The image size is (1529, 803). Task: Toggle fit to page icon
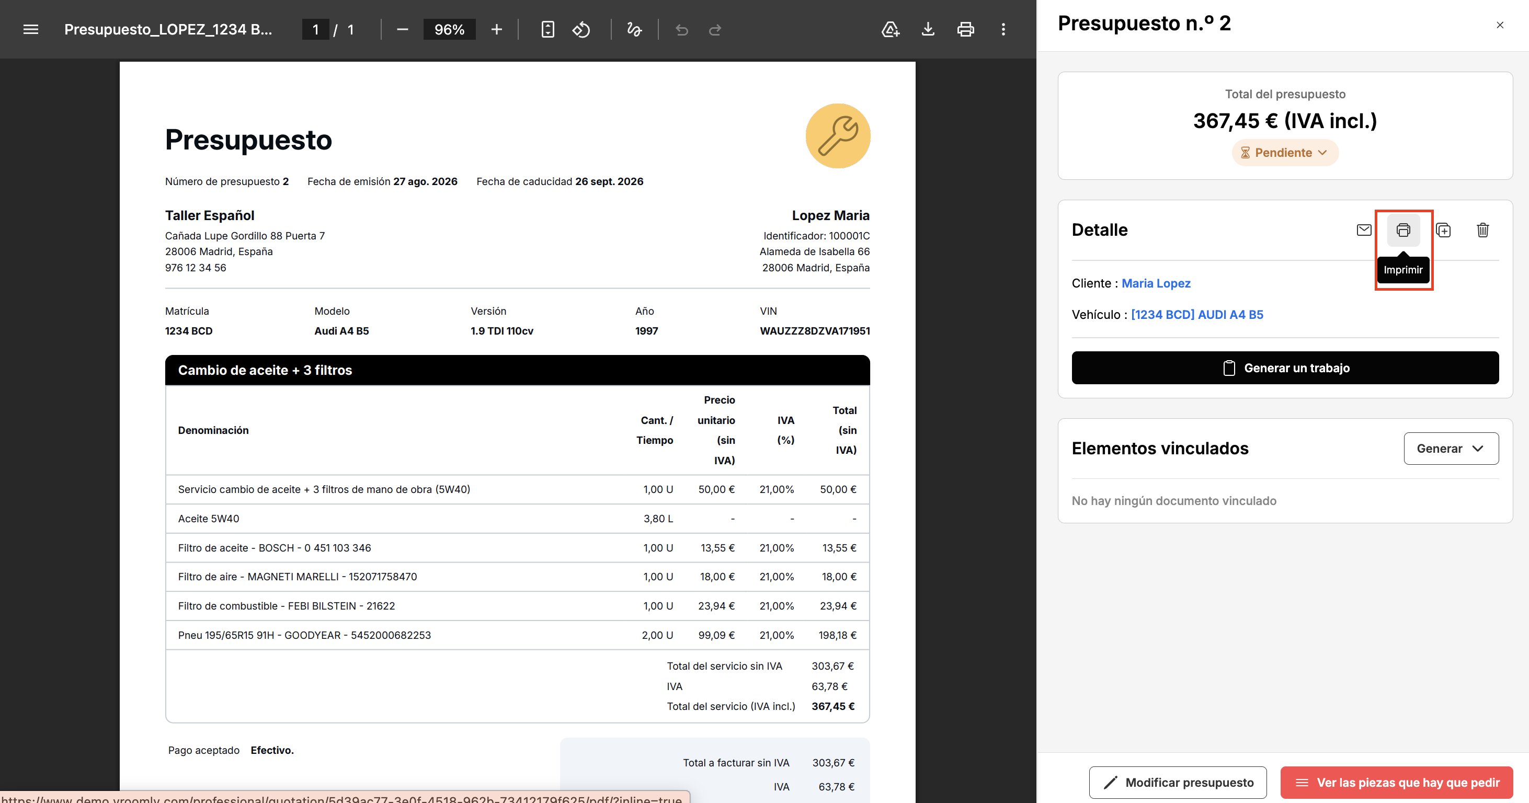(547, 29)
